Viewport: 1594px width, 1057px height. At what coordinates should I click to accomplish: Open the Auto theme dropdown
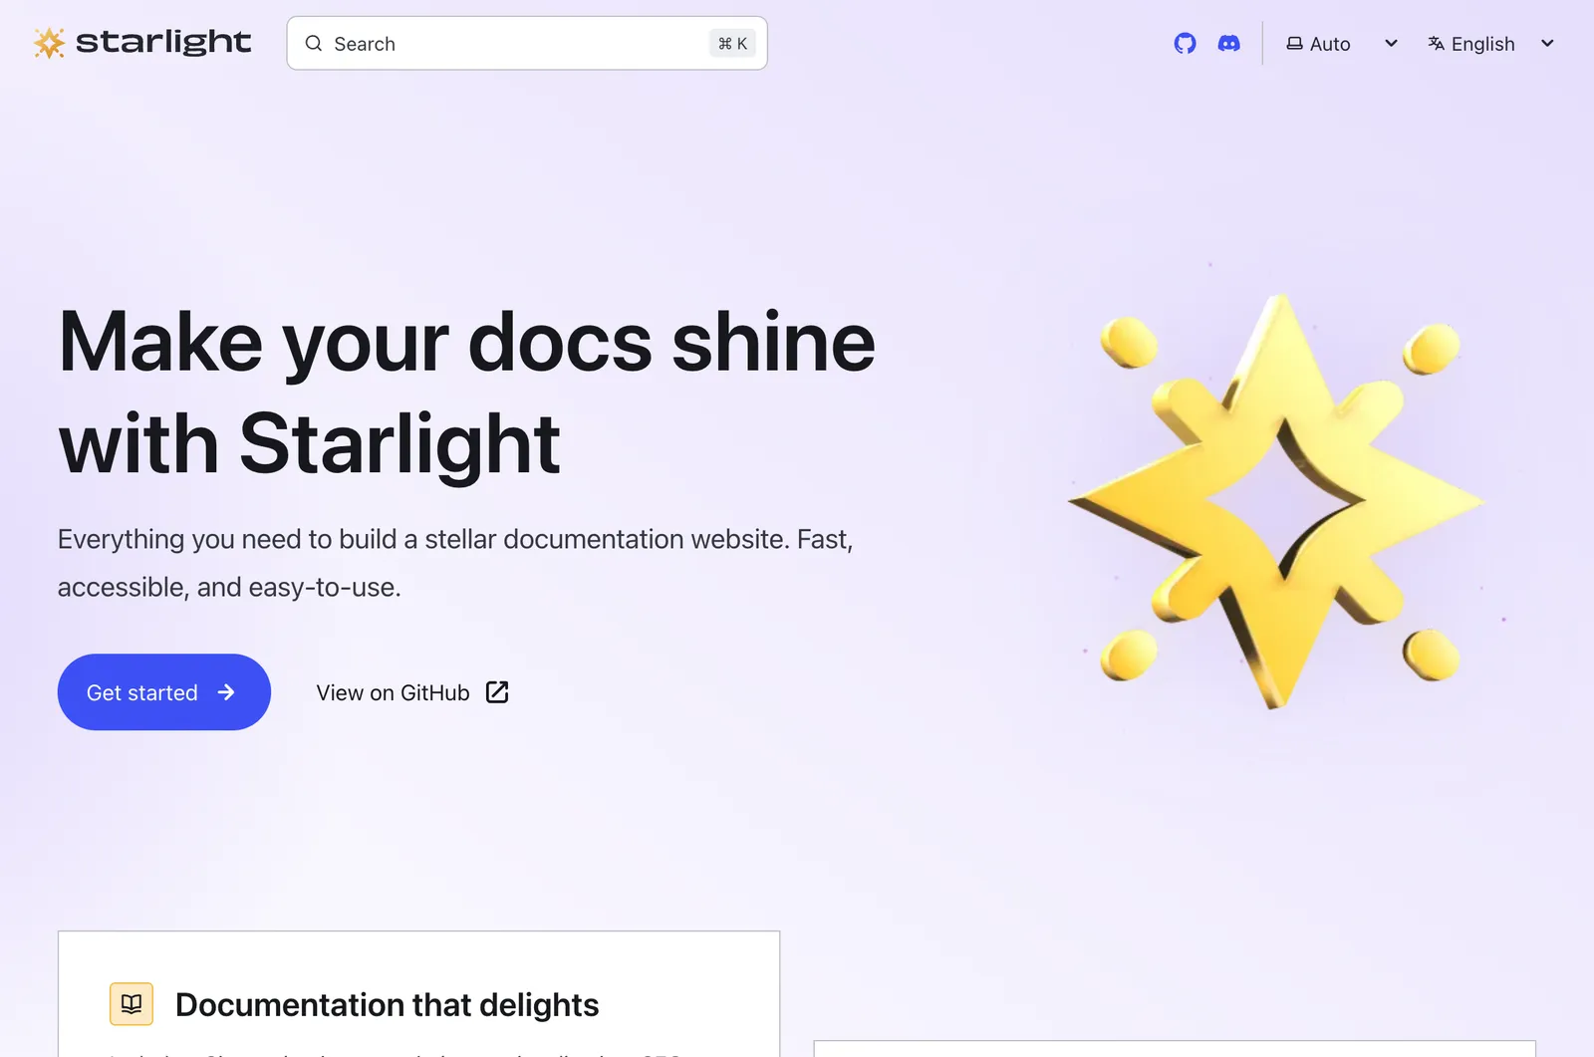click(1342, 44)
